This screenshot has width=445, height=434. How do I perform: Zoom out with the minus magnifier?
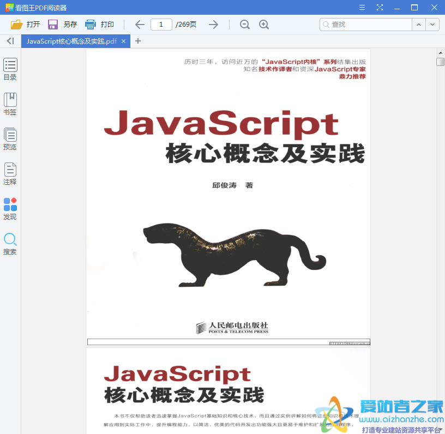(245, 25)
